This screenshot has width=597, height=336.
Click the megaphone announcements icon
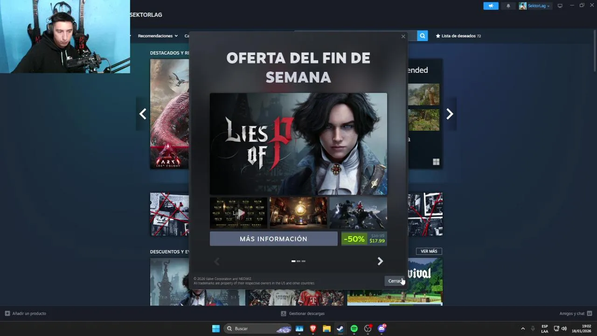tap(491, 6)
